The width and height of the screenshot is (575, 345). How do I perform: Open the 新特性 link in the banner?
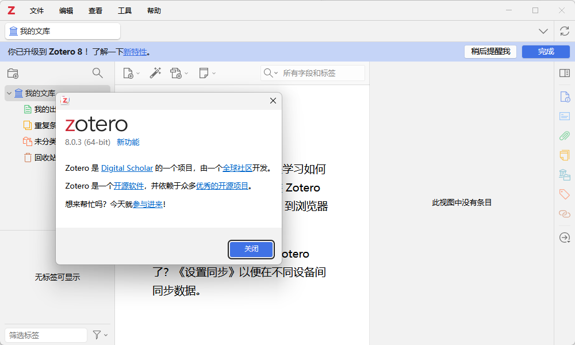click(135, 52)
